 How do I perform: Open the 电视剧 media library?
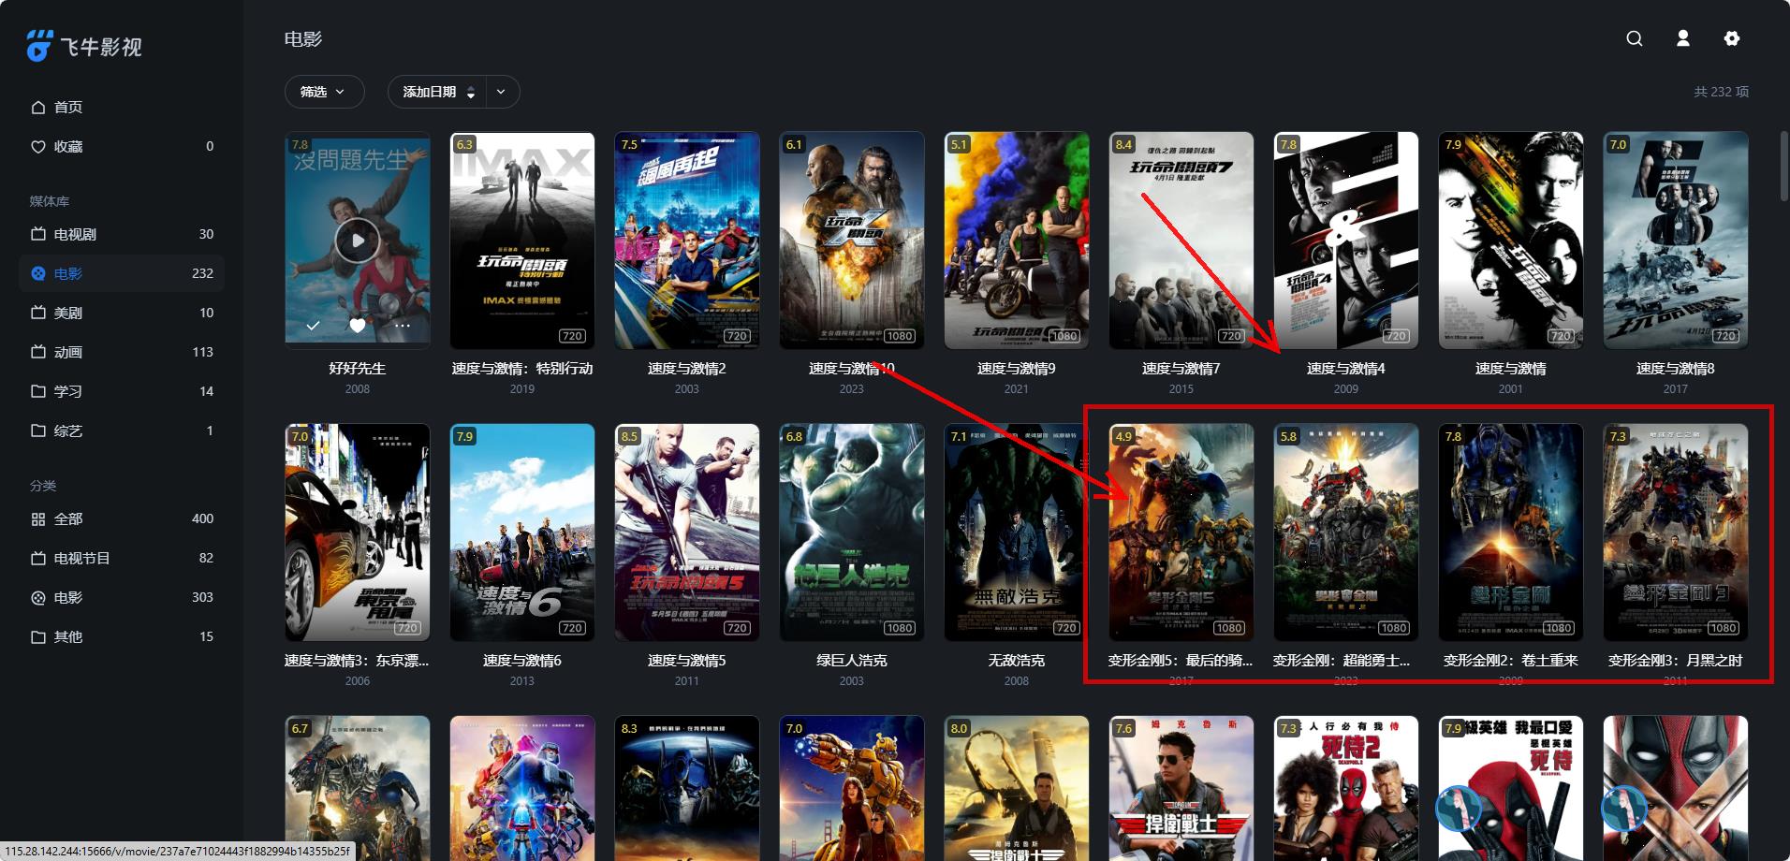coord(122,234)
